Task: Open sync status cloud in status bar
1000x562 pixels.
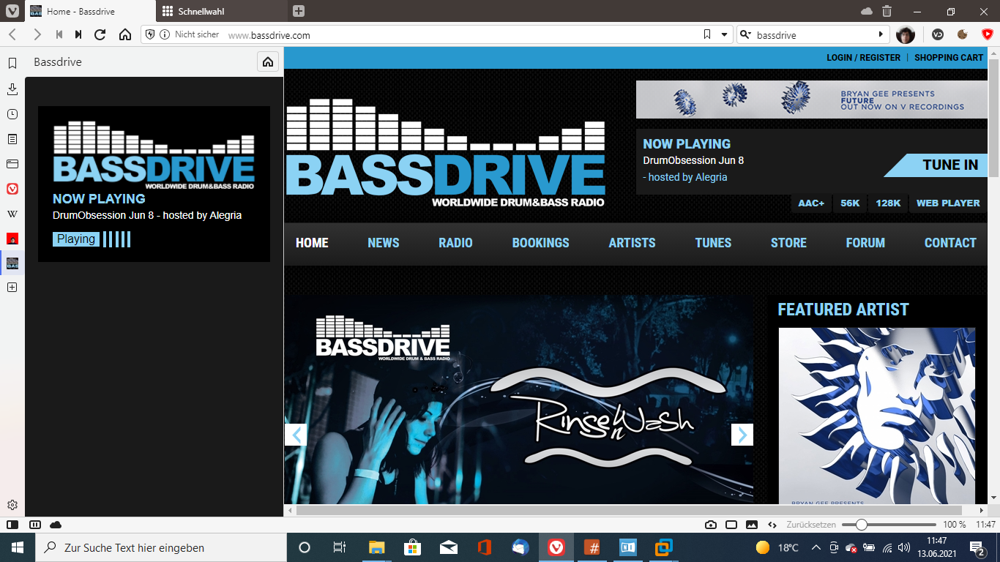Action: point(56,525)
